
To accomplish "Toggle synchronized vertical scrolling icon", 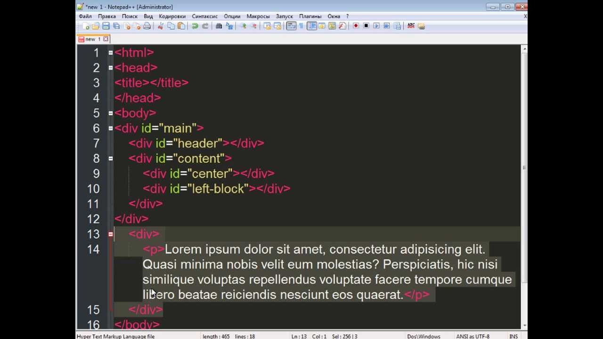I will (267, 26).
